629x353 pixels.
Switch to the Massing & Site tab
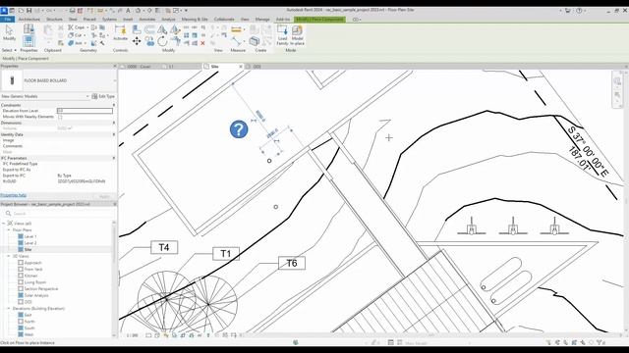[195, 20]
